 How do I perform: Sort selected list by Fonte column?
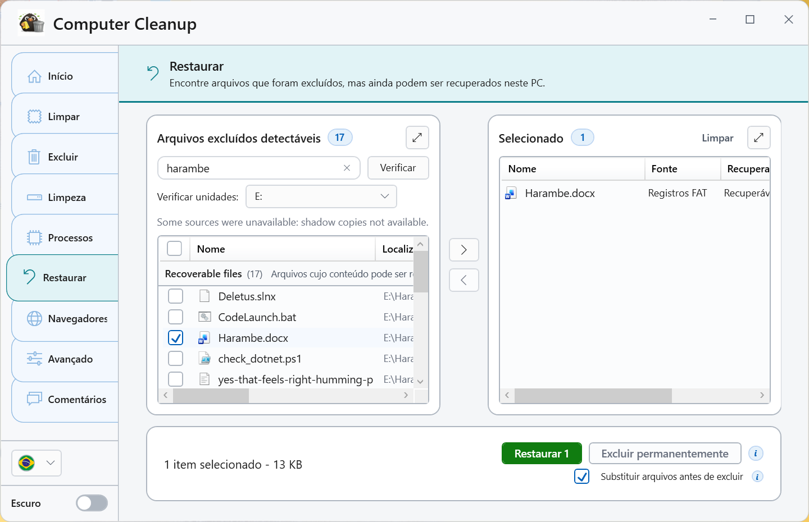683,169
